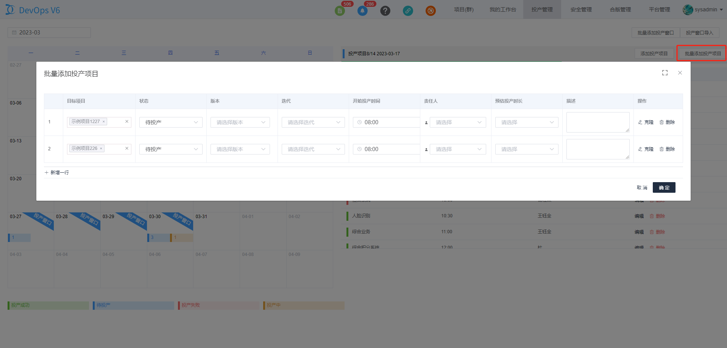Add a new row with 新增一行
The image size is (727, 348).
tap(57, 172)
